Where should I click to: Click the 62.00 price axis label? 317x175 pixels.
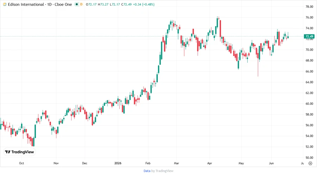(x=309, y=93)
